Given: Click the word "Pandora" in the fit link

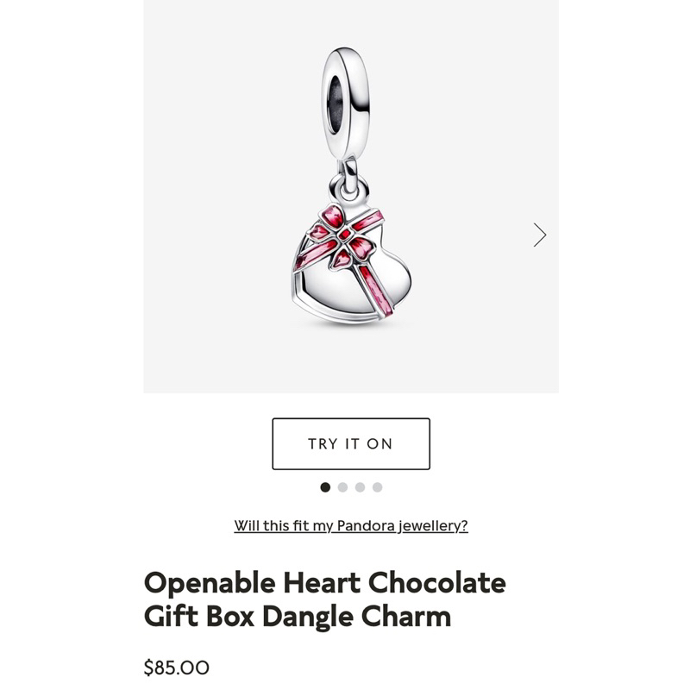Looking at the screenshot, I should (366, 525).
